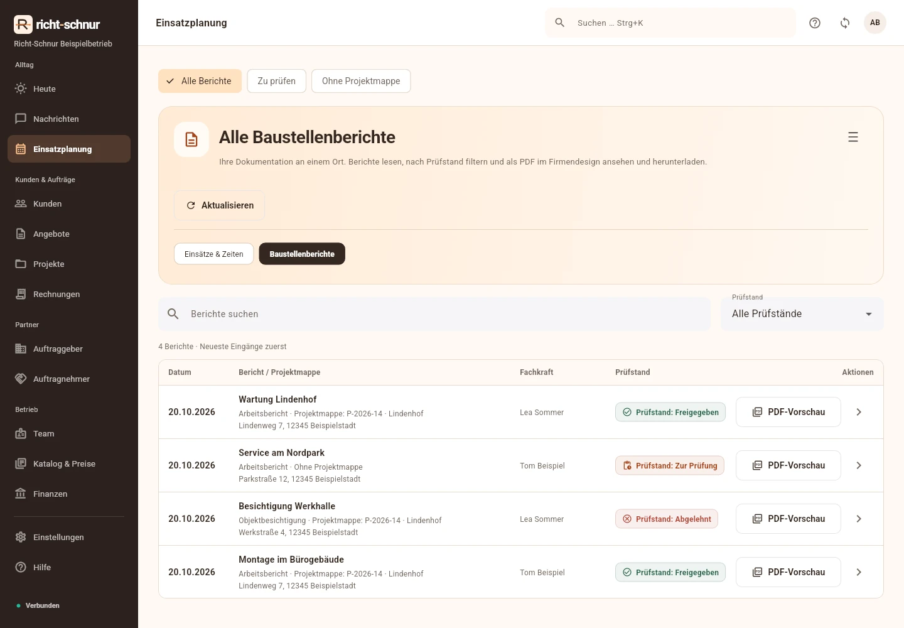Click the Prüfstand: Zur Prüfung badge

[x=670, y=465]
